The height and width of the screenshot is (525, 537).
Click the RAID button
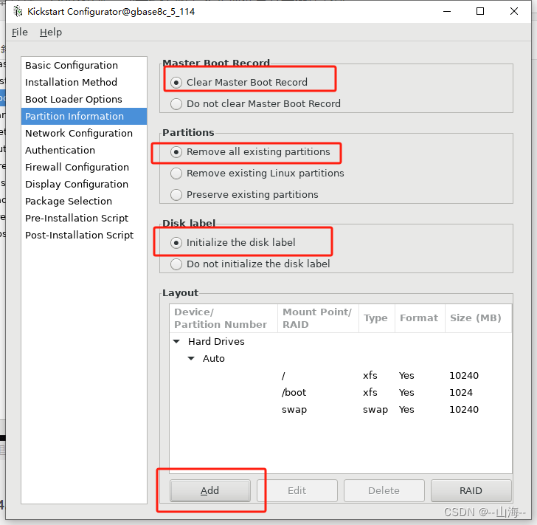471,491
